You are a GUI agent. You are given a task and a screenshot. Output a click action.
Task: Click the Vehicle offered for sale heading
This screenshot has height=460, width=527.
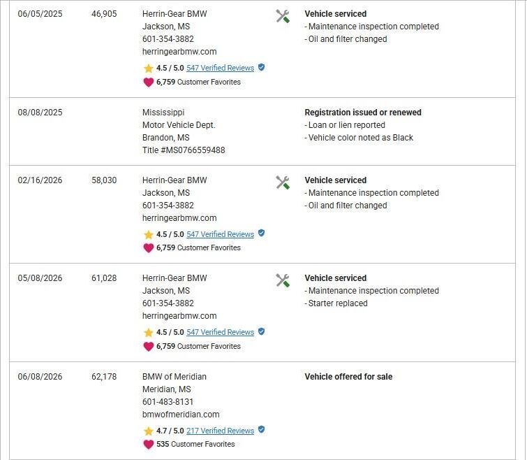tap(348, 377)
